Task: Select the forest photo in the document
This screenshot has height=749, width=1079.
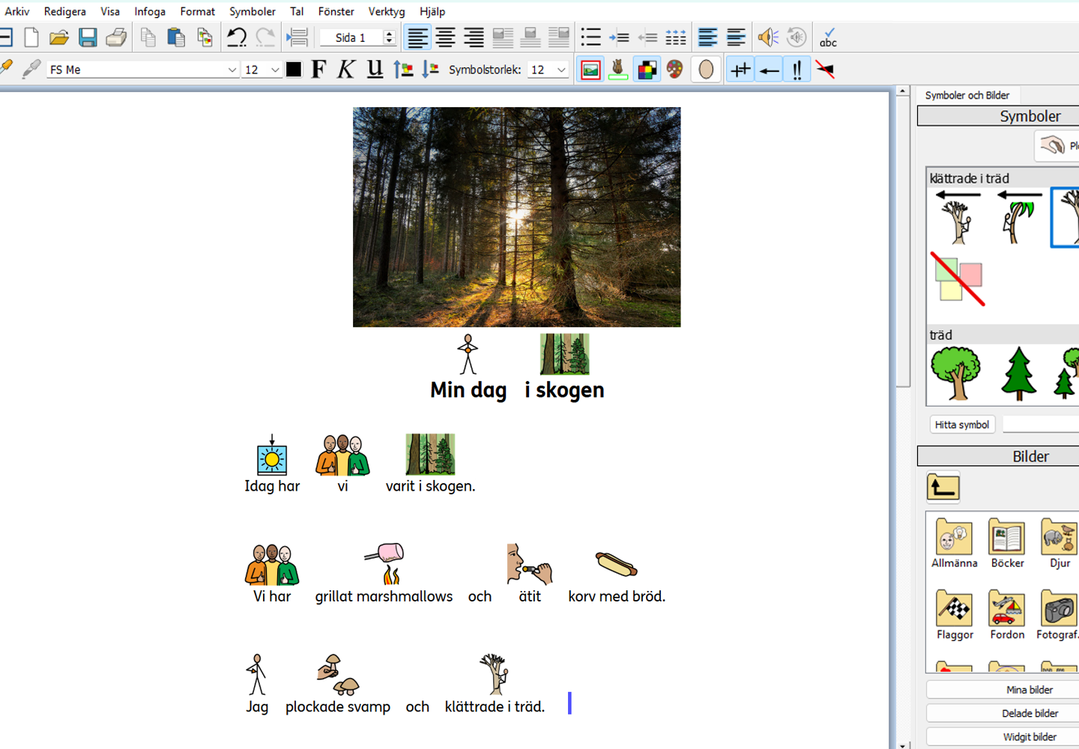Action: point(516,216)
